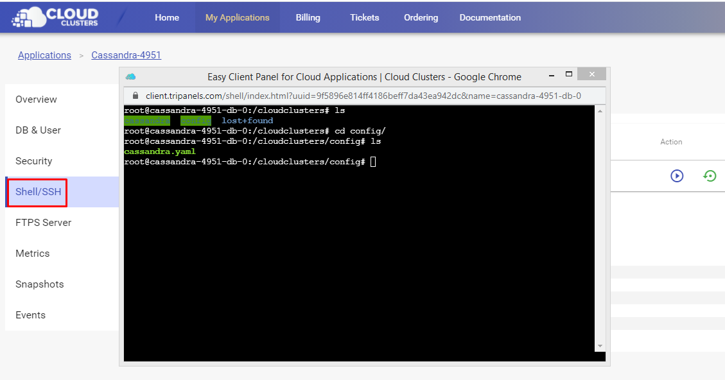Click the highlighted config directory in terminal
This screenshot has width=725, height=380.
(196, 121)
